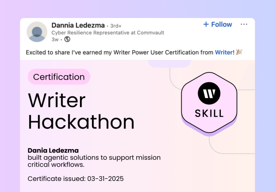Image resolution: width=275 pixels, height=192 pixels.
Task: Click the '3rd+' connection degree label
Action: tap(116, 26)
